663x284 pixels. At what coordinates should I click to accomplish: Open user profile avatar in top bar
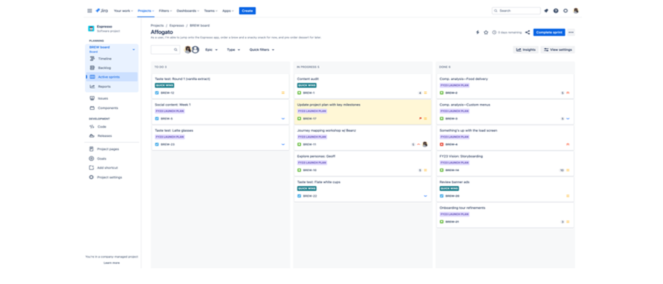tap(576, 11)
